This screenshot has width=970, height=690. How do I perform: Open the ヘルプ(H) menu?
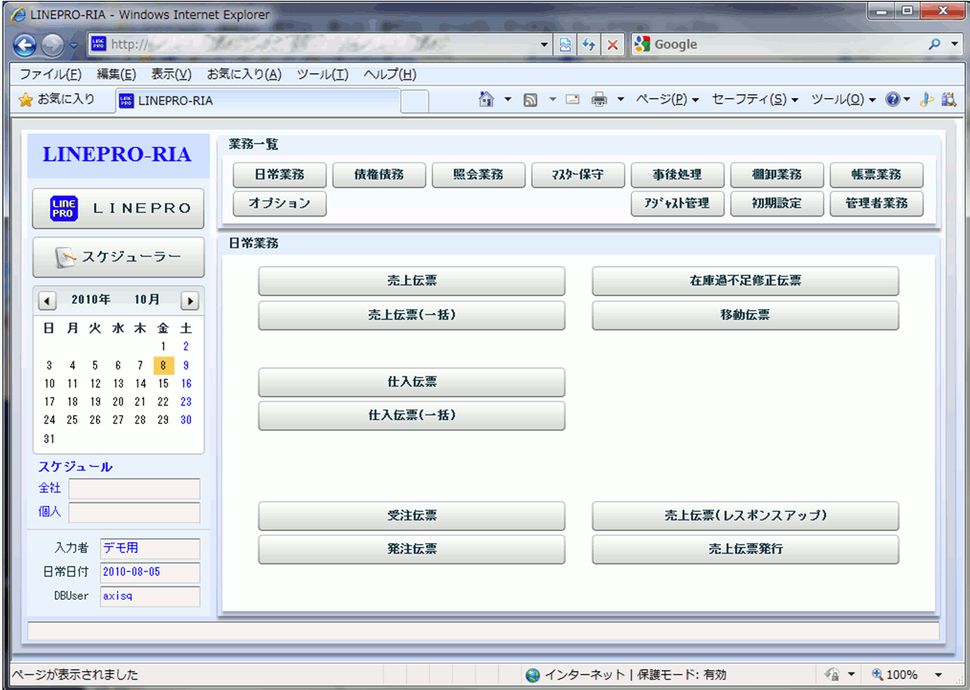point(390,74)
